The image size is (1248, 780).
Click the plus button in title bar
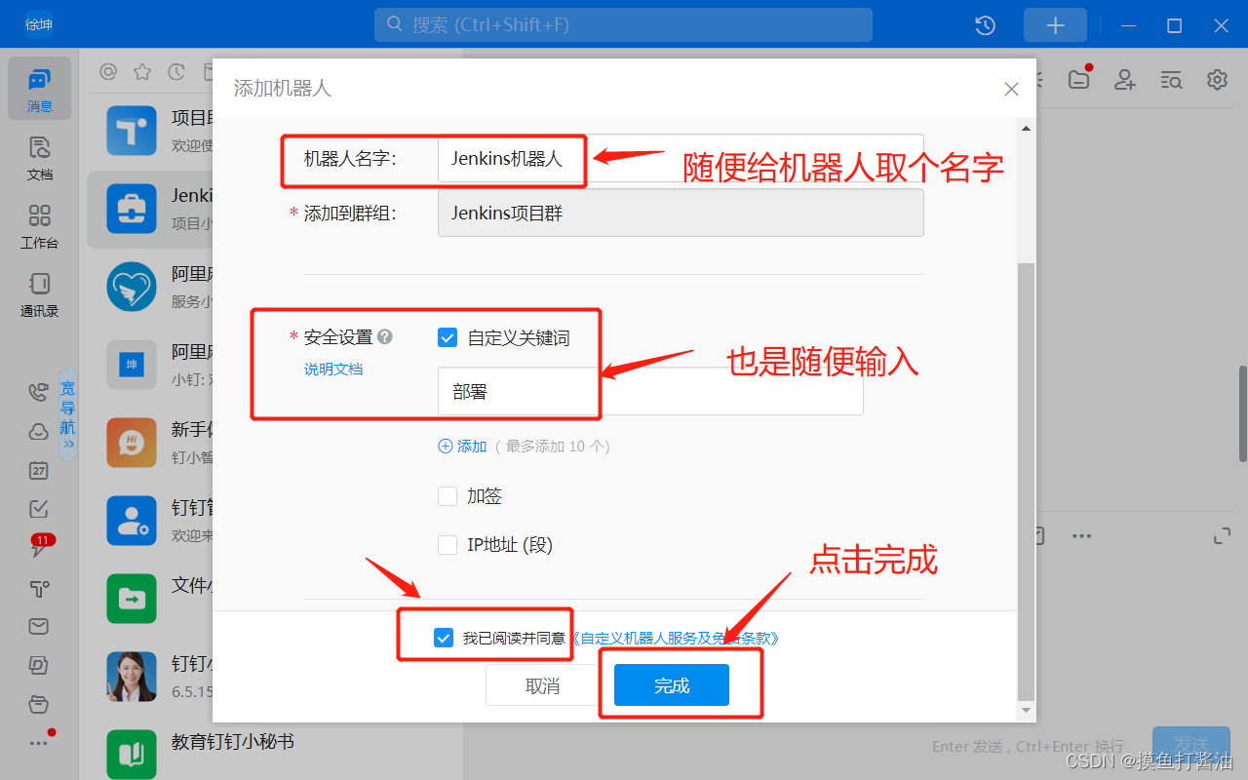(1055, 25)
